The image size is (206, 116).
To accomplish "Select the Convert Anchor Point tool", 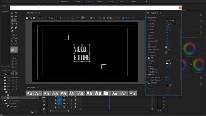I will pyautogui.click(x=16, y=31).
